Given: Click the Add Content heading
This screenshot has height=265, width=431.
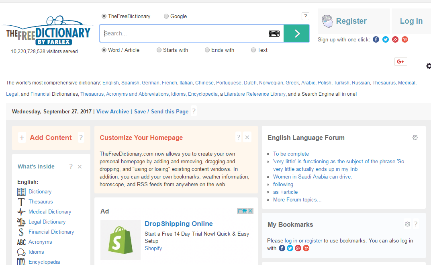Looking at the screenshot, I should 51,138.
